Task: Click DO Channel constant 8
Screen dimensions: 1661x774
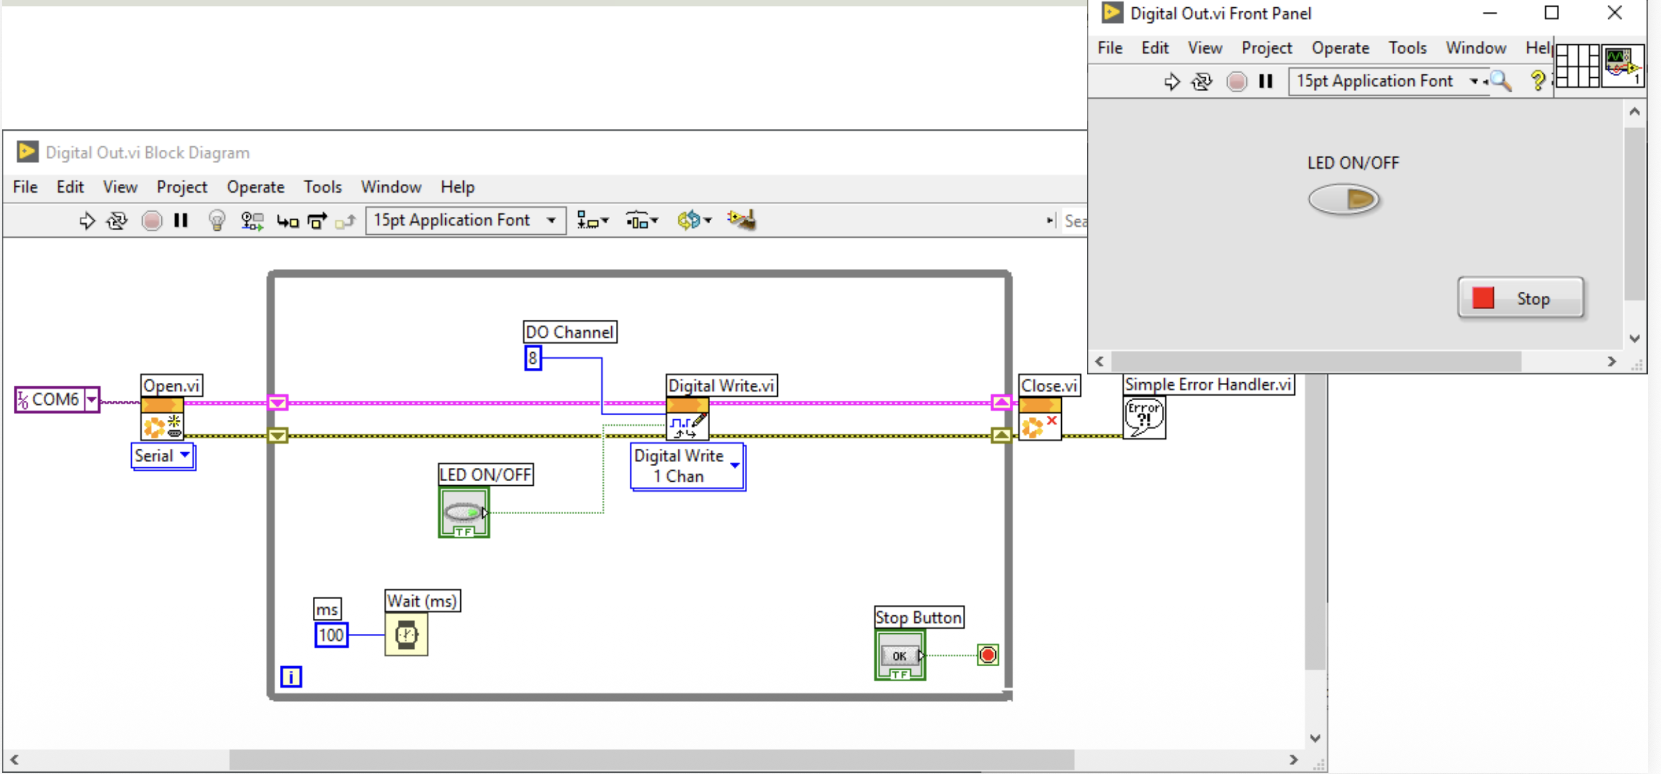Action: (533, 358)
